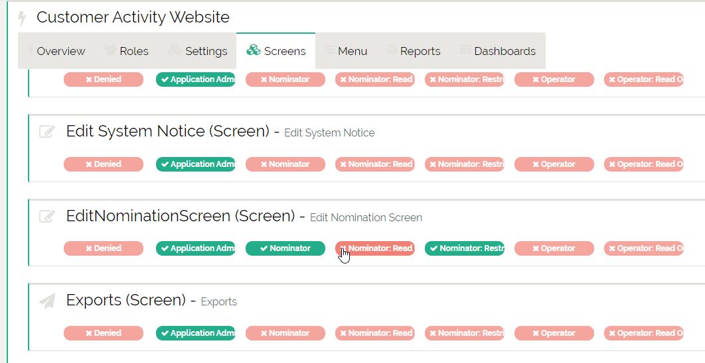Toggle Nominator role for EditNominationScreen
Image resolution: width=705 pixels, height=363 pixels.
[285, 248]
